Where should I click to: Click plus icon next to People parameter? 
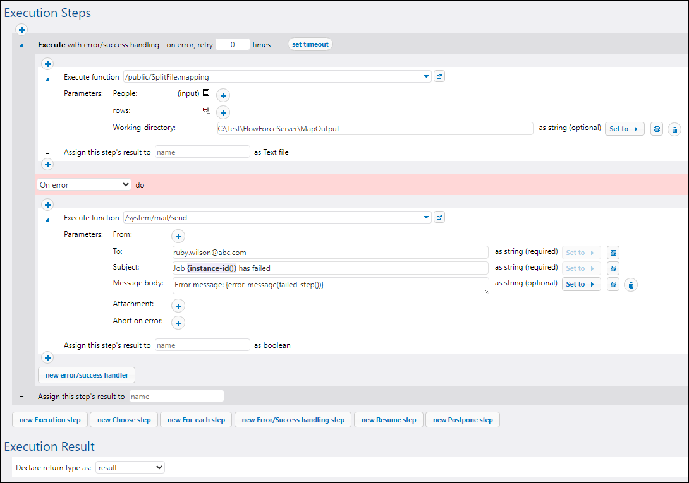223,95
